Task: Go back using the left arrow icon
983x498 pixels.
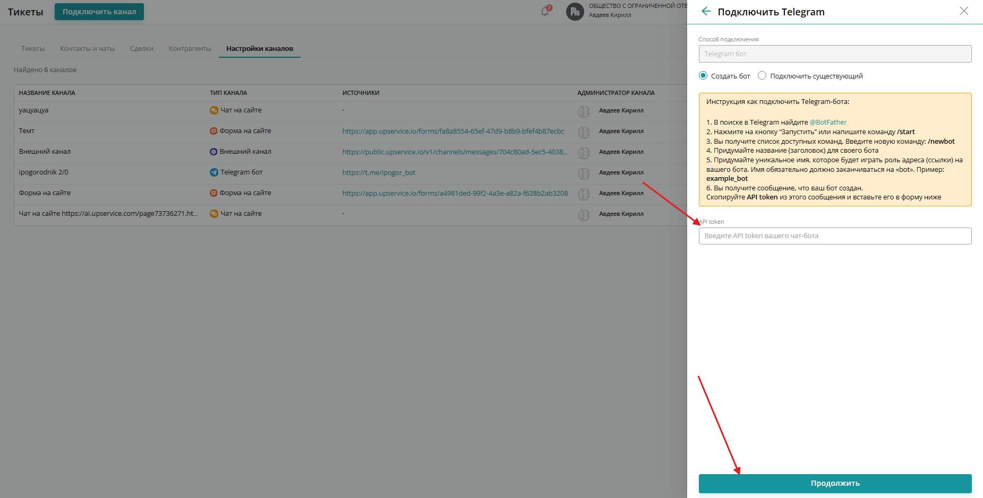Action: tap(706, 11)
